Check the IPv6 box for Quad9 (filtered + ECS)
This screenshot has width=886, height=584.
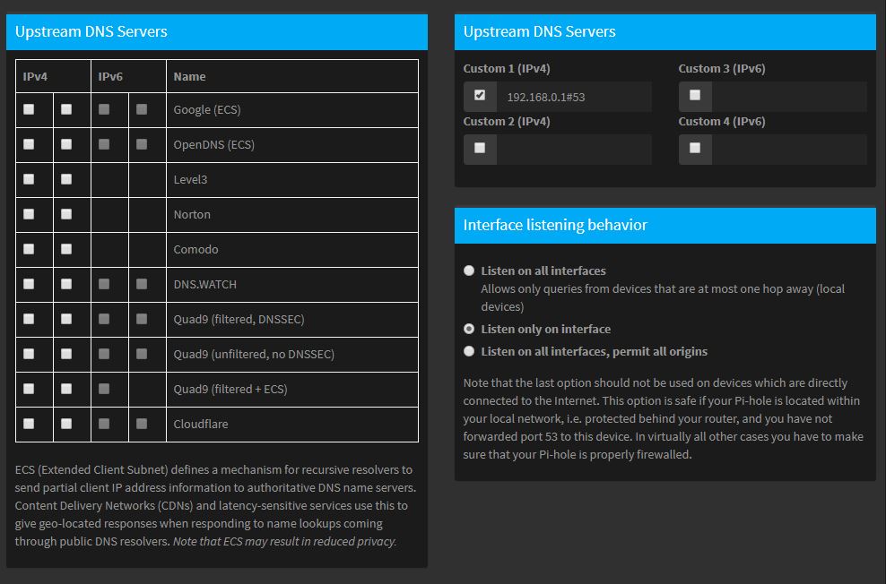click(x=104, y=389)
